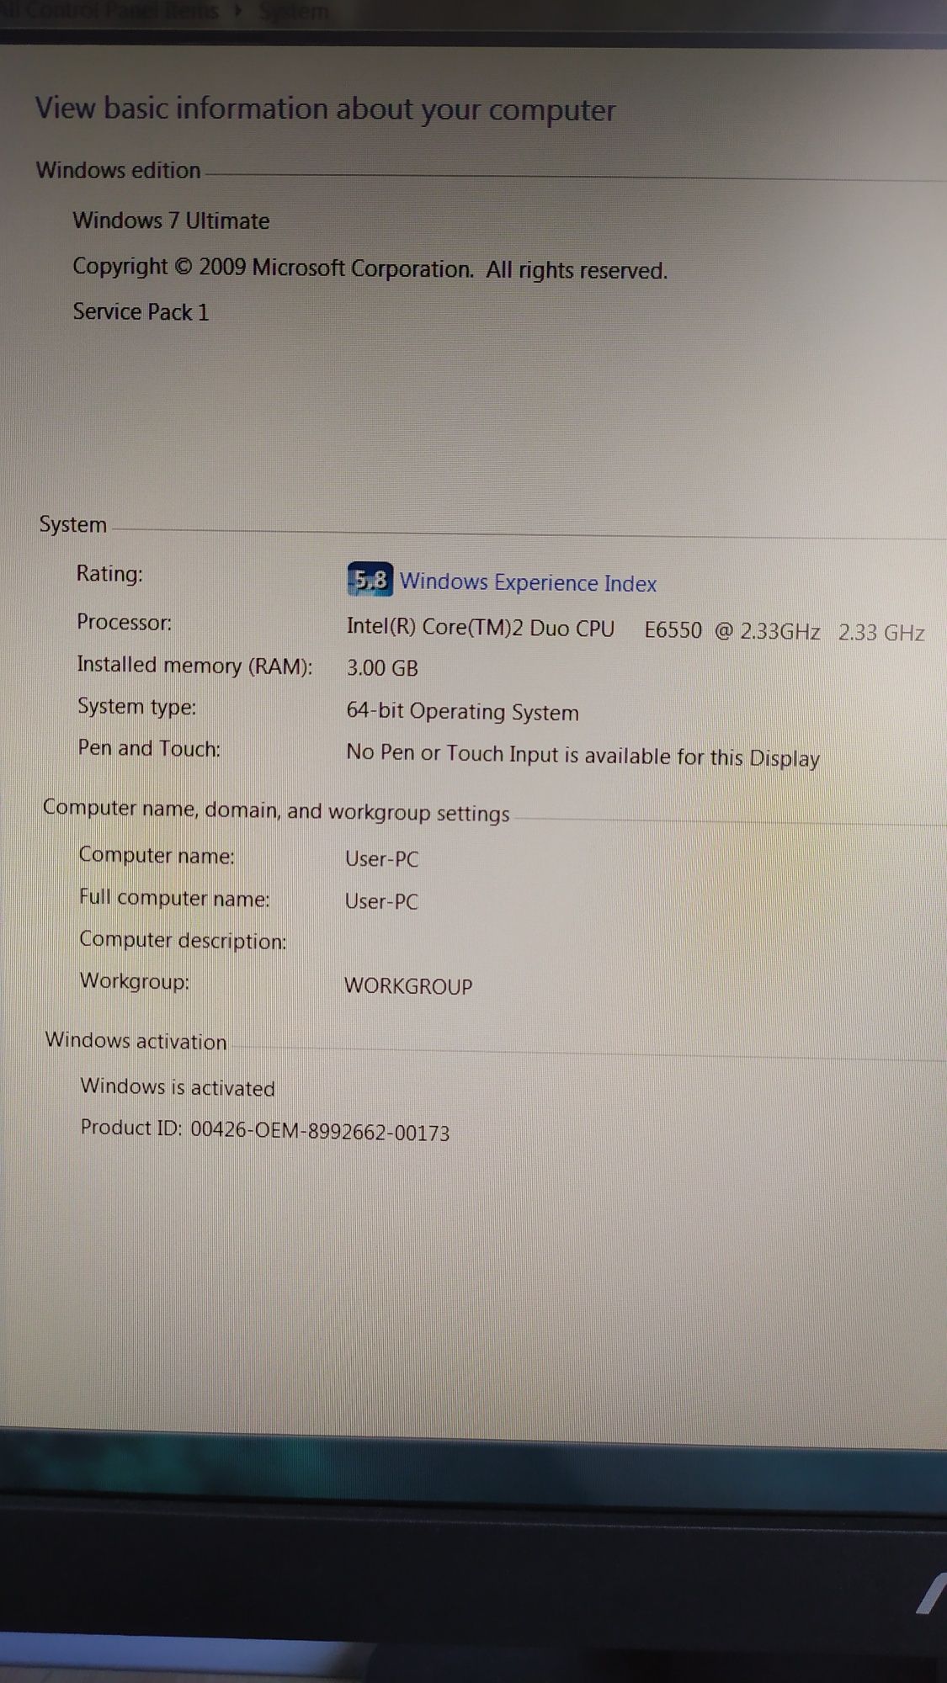Click the 'Computer name, domain, and workgroup settings' header
The height and width of the screenshot is (1683, 947).
[276, 810]
